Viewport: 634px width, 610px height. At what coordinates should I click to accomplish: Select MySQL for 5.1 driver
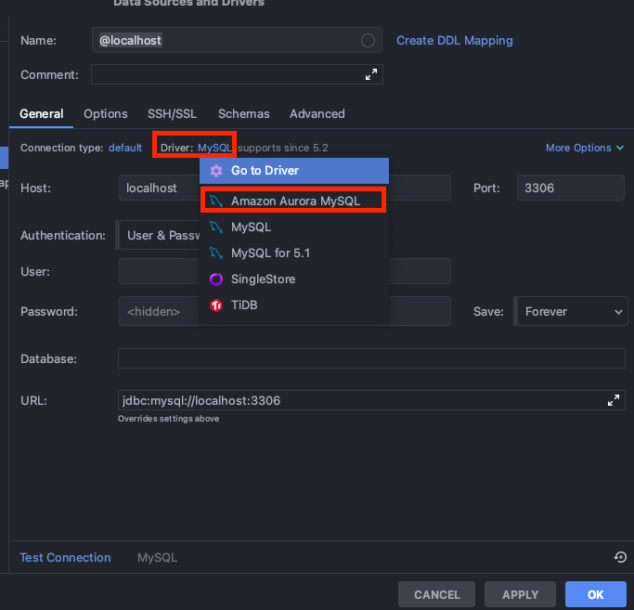click(x=294, y=253)
